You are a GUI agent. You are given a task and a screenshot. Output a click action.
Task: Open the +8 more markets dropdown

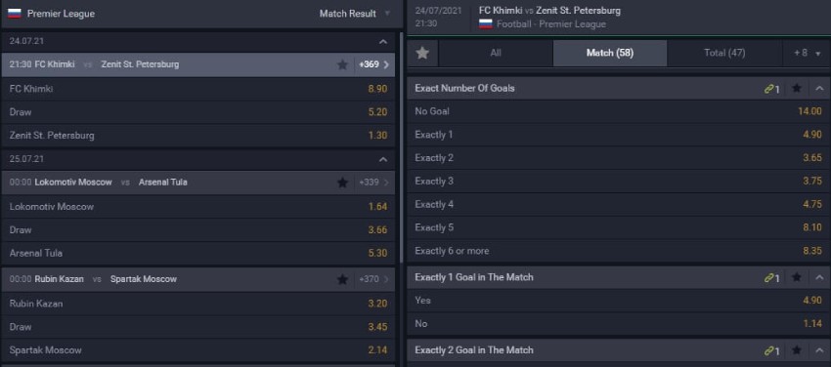(x=807, y=53)
